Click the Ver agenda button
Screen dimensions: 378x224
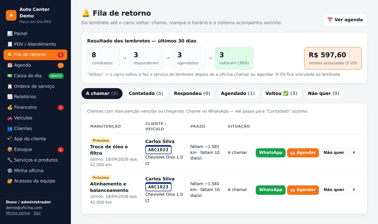pos(345,20)
